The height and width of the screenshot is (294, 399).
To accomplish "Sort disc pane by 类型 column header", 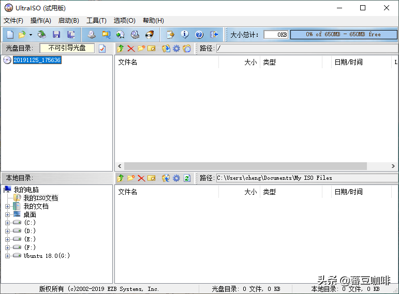I will tap(291, 62).
